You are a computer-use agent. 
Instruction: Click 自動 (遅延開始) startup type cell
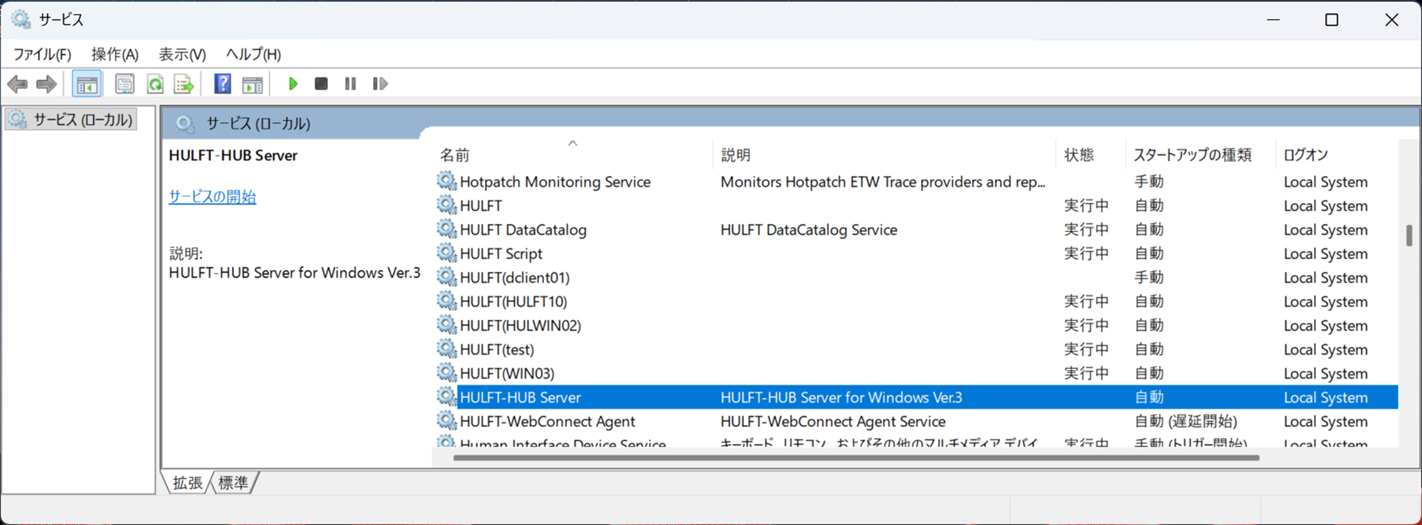coord(1186,421)
